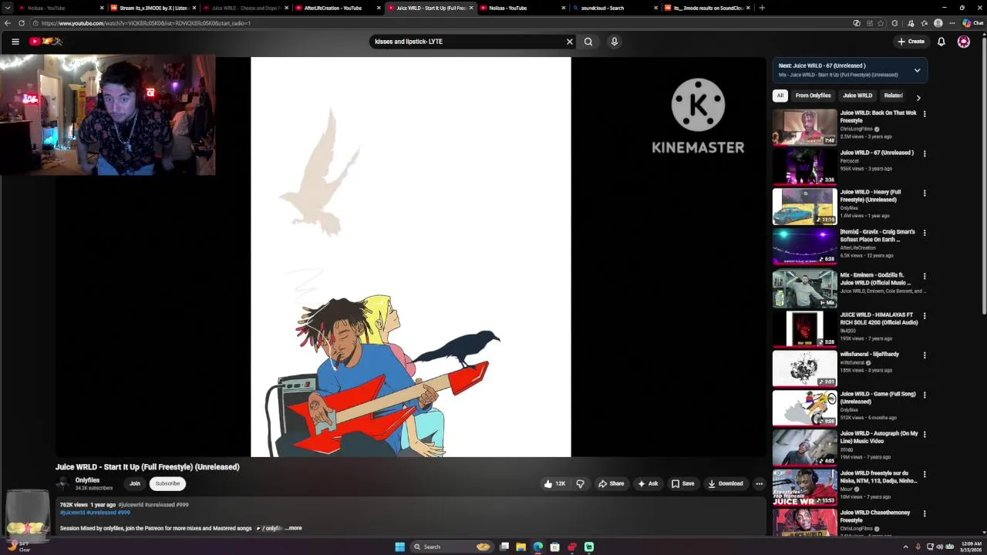The width and height of the screenshot is (987, 555).
Task: Switch to AfterLifeCreation - YouTube tab
Action: pyautogui.click(x=337, y=8)
